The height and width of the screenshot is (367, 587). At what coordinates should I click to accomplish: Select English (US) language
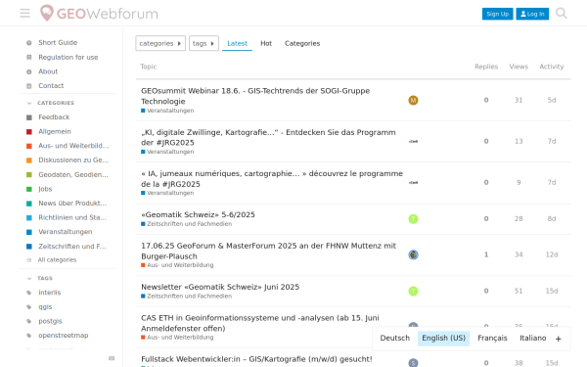pos(443,339)
